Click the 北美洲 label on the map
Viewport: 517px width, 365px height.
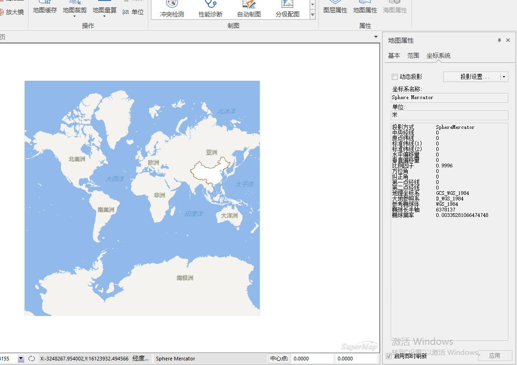click(77, 159)
